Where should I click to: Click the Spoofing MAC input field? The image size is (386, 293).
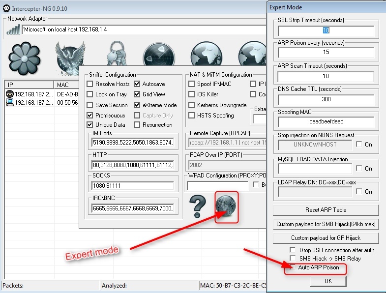pyautogui.click(x=326, y=121)
